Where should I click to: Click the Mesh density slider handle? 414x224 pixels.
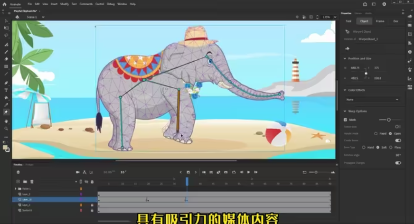point(388,120)
